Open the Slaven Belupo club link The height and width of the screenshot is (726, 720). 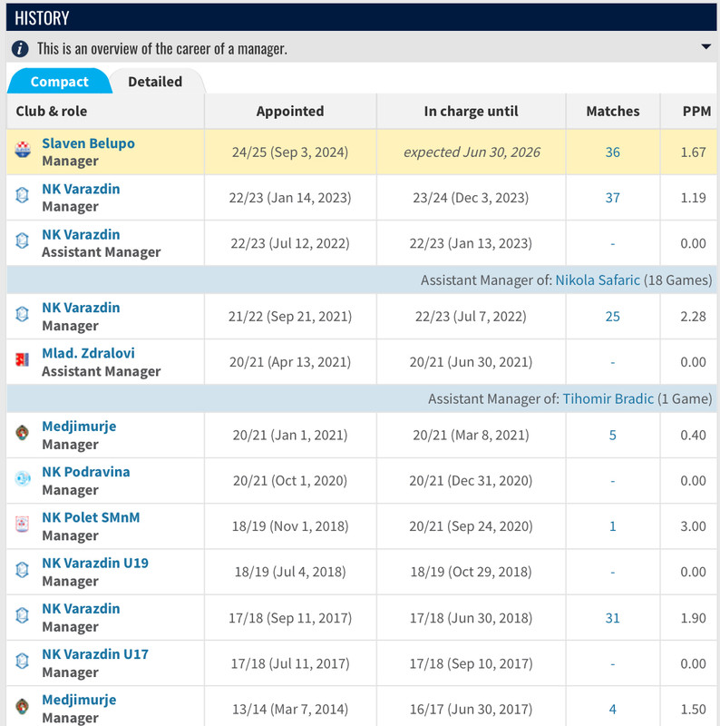(88, 143)
